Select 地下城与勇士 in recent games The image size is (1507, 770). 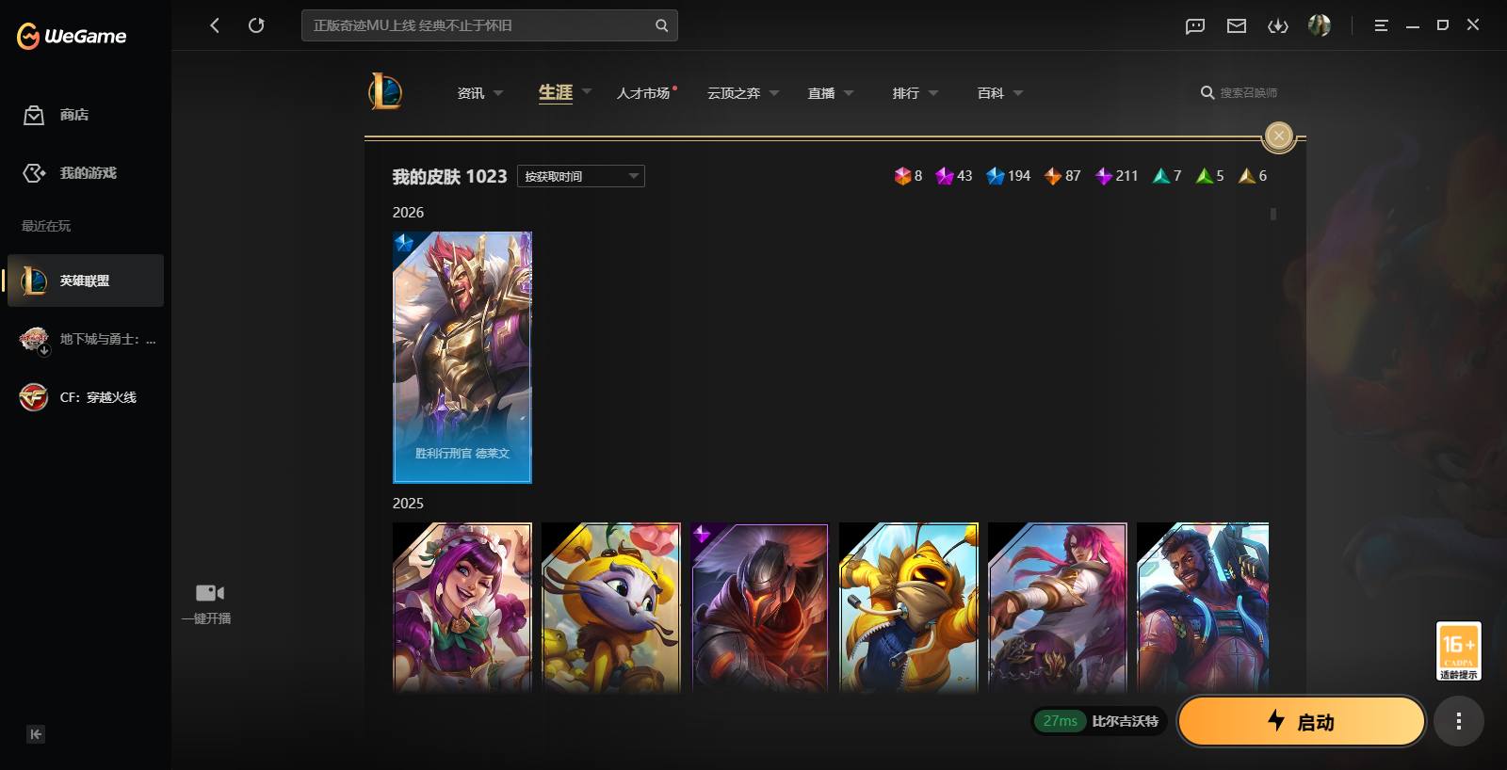[x=86, y=339]
